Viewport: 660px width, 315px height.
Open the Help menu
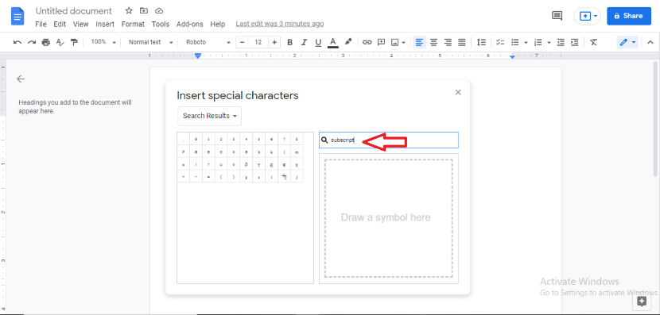tap(218, 25)
